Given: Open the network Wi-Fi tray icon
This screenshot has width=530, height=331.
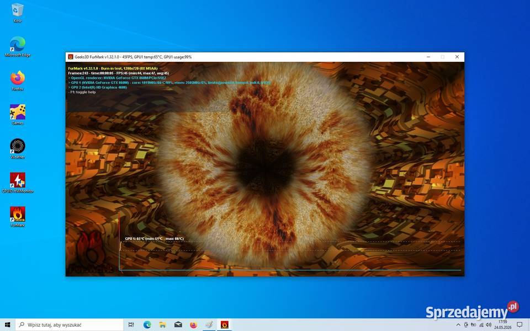Looking at the screenshot, I should 481,324.
